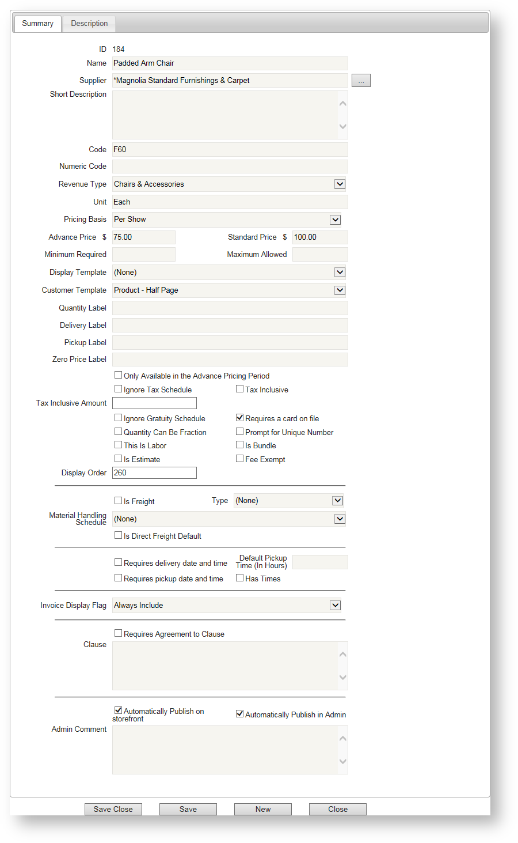Click the Close button
Viewport: 518px width, 843px height.
coord(338,809)
